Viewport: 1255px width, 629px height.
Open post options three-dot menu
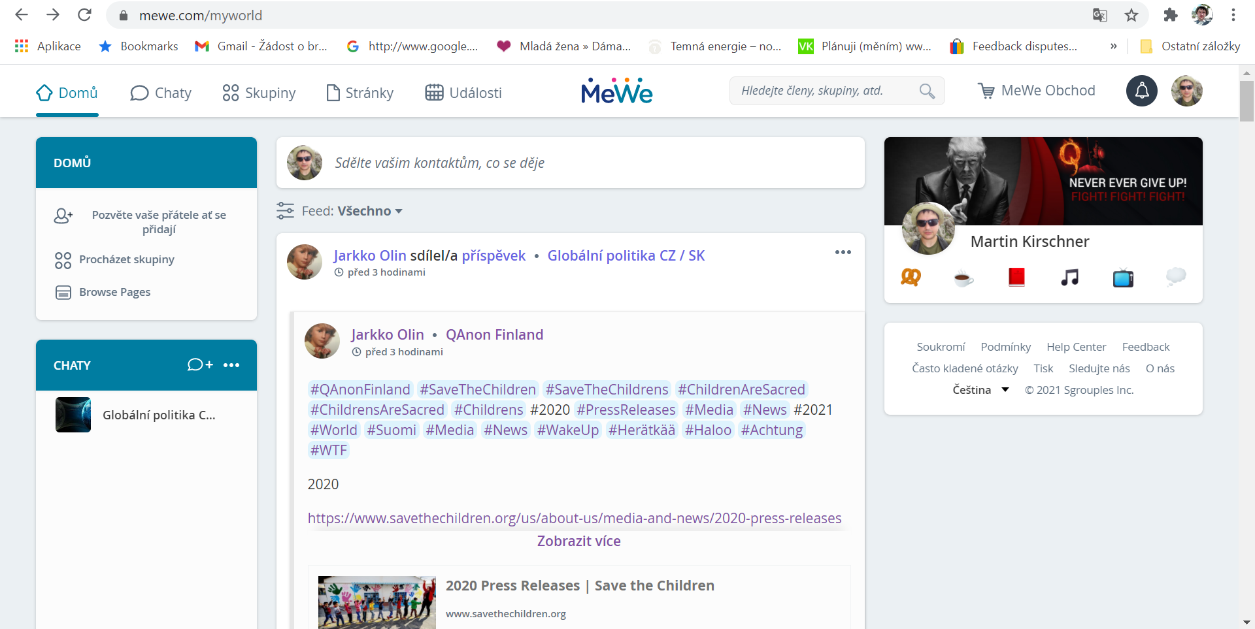pyautogui.click(x=843, y=253)
